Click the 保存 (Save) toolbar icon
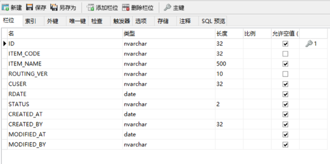This screenshot has width=330, height=164. (29, 7)
